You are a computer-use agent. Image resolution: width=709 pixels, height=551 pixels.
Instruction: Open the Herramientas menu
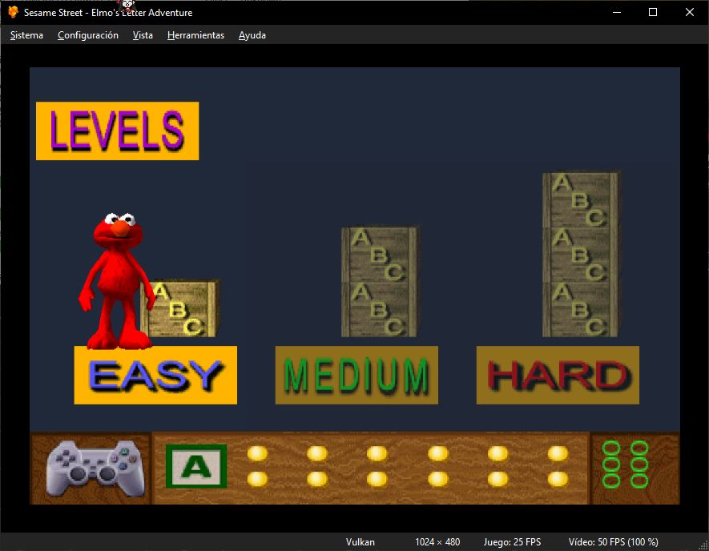coord(195,35)
